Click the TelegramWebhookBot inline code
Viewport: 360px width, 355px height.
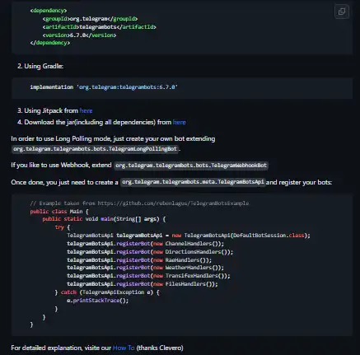(191, 166)
